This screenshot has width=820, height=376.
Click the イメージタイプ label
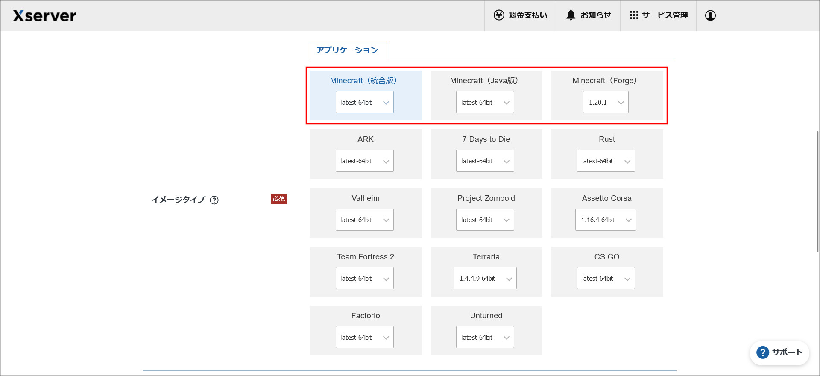(178, 200)
